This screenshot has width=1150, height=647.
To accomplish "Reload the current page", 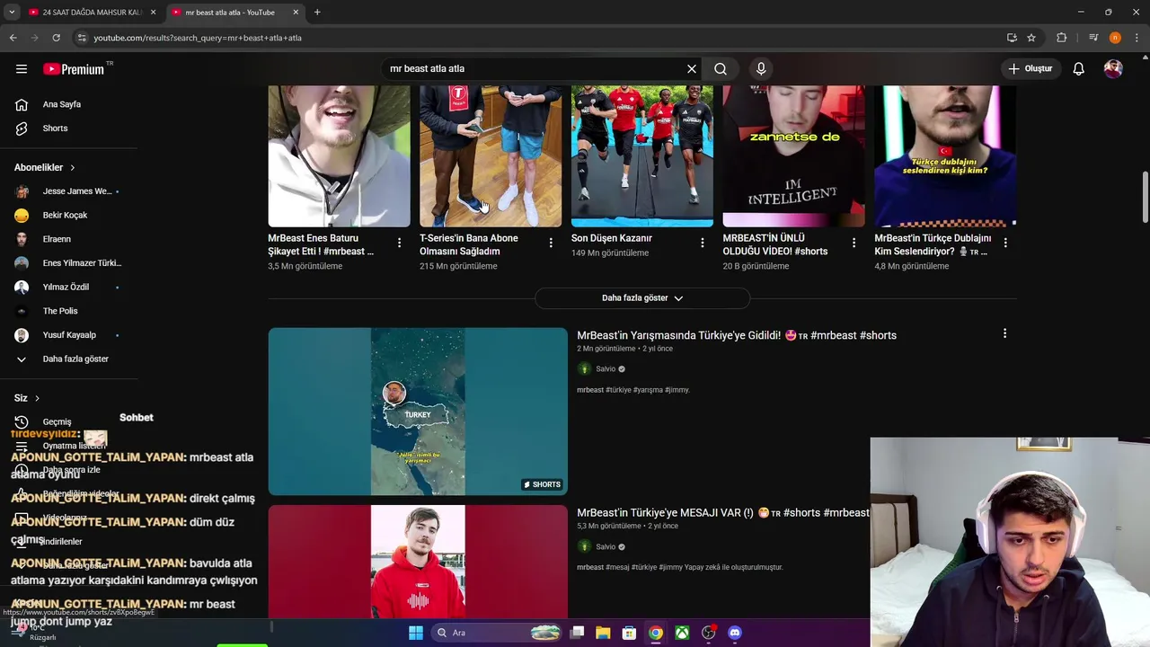I will 56,38.
